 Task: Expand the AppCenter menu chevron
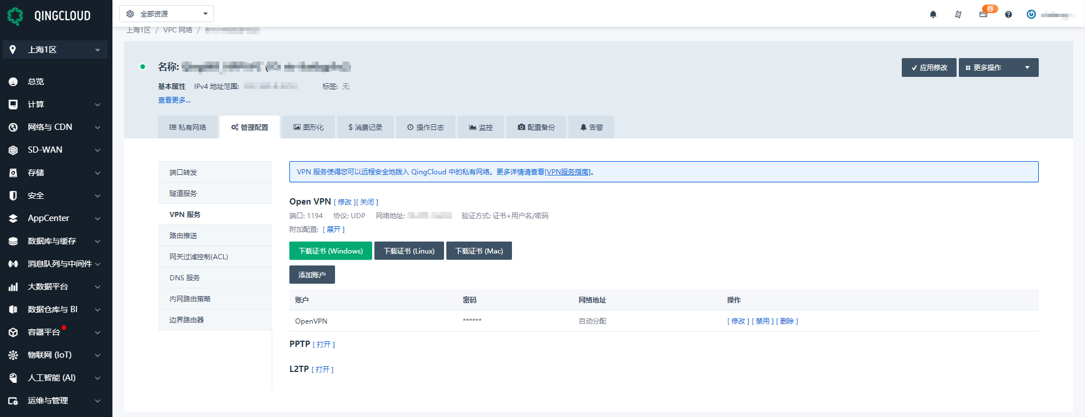(x=98, y=219)
